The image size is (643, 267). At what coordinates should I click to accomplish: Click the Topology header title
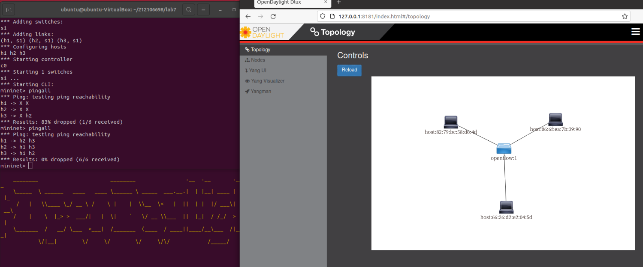click(x=333, y=32)
